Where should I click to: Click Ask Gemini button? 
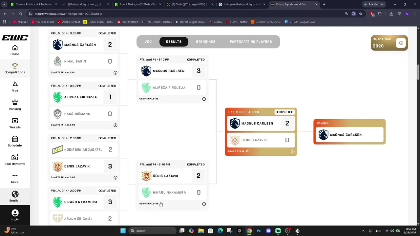[373, 4]
